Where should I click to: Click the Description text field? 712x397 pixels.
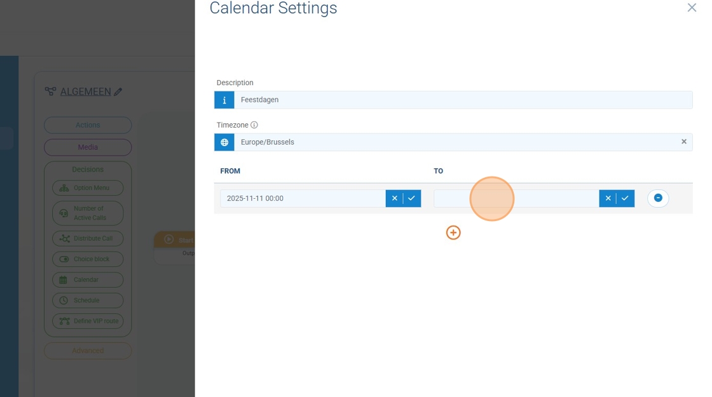tap(463, 100)
